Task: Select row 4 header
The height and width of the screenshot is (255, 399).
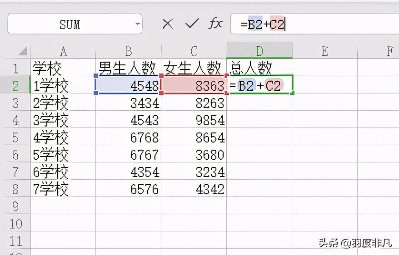Action: point(15,120)
